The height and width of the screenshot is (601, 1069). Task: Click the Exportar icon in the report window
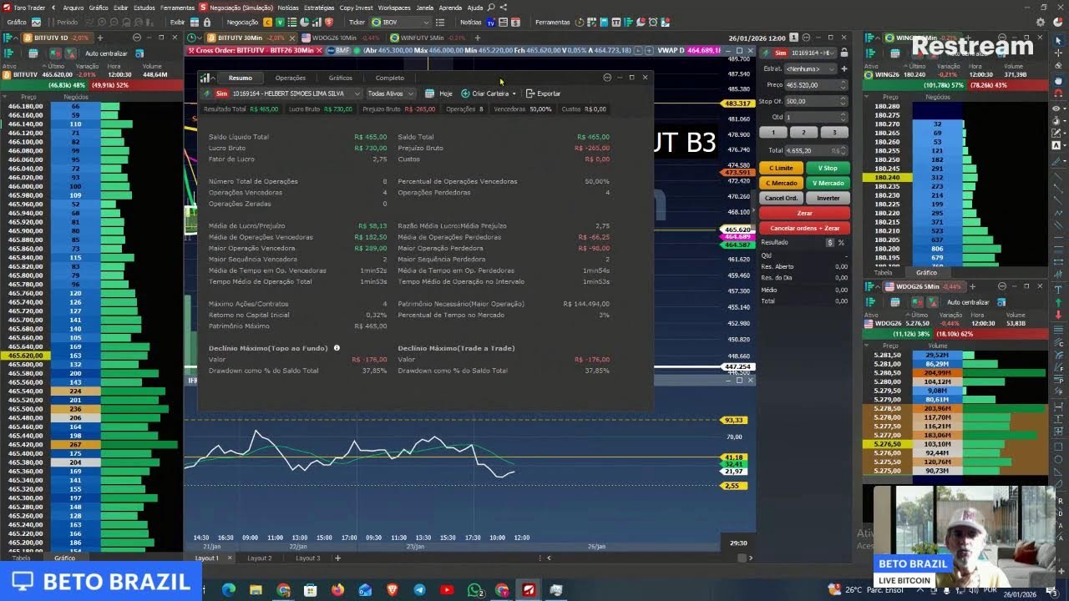(x=530, y=93)
